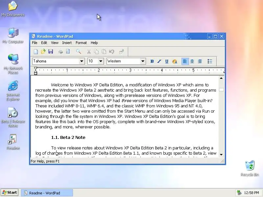Select Align Right

(x=200, y=61)
